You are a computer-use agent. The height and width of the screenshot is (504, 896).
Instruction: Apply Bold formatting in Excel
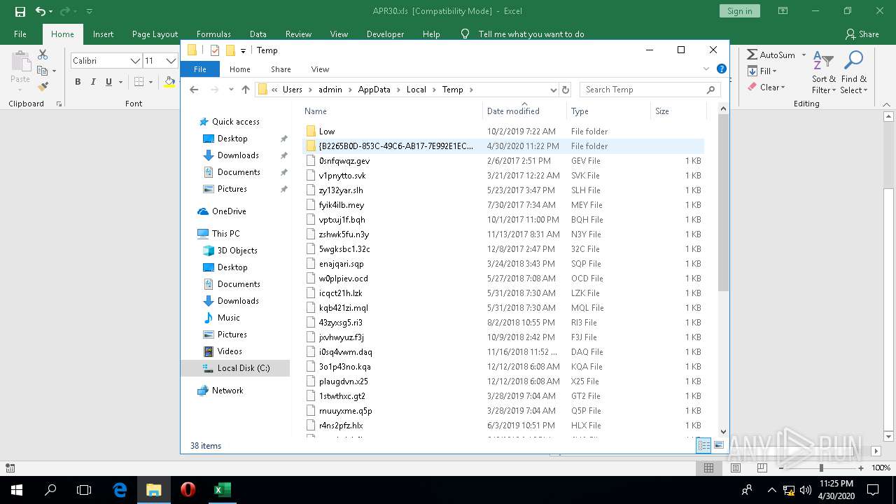point(78,82)
